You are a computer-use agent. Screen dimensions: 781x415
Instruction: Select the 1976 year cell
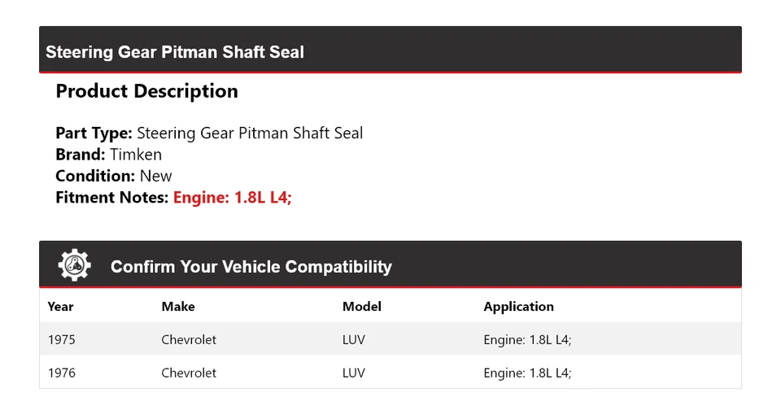pyautogui.click(x=61, y=373)
